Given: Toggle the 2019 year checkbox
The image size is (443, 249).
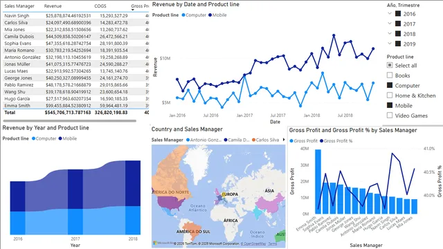Looking at the screenshot, I should 398,44.
